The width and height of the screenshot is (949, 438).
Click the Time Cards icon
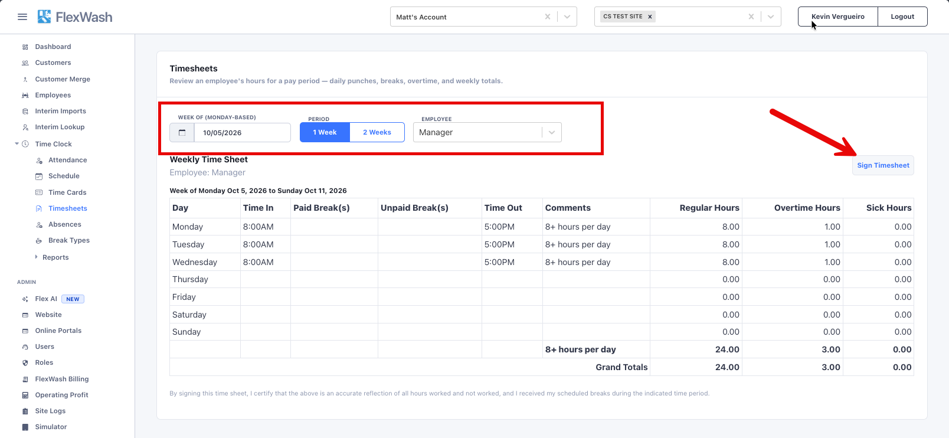pos(39,192)
